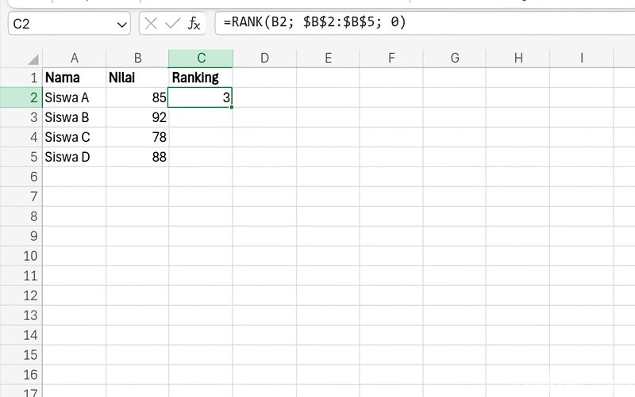Select column A header
The image size is (635, 397).
pyautogui.click(x=74, y=58)
